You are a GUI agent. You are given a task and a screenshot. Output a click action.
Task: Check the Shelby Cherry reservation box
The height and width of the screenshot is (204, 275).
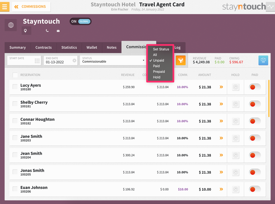(15, 104)
